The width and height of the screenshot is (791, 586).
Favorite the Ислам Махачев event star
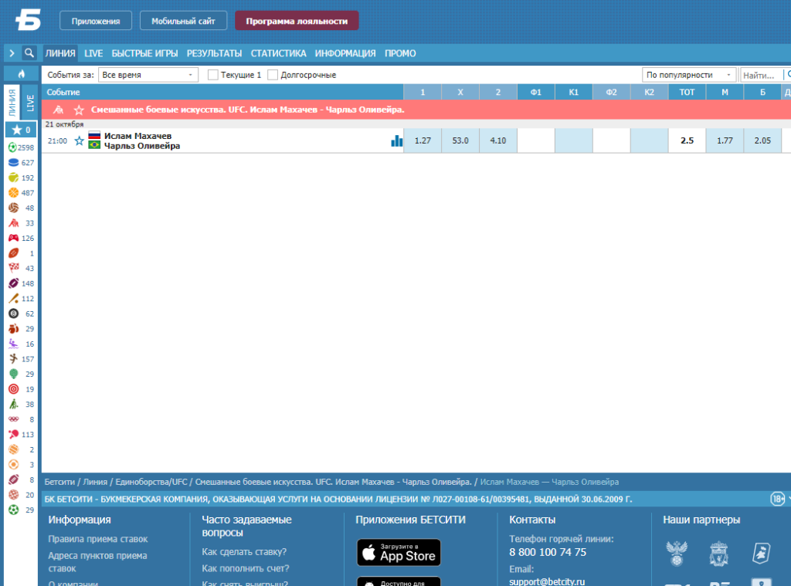(80, 141)
